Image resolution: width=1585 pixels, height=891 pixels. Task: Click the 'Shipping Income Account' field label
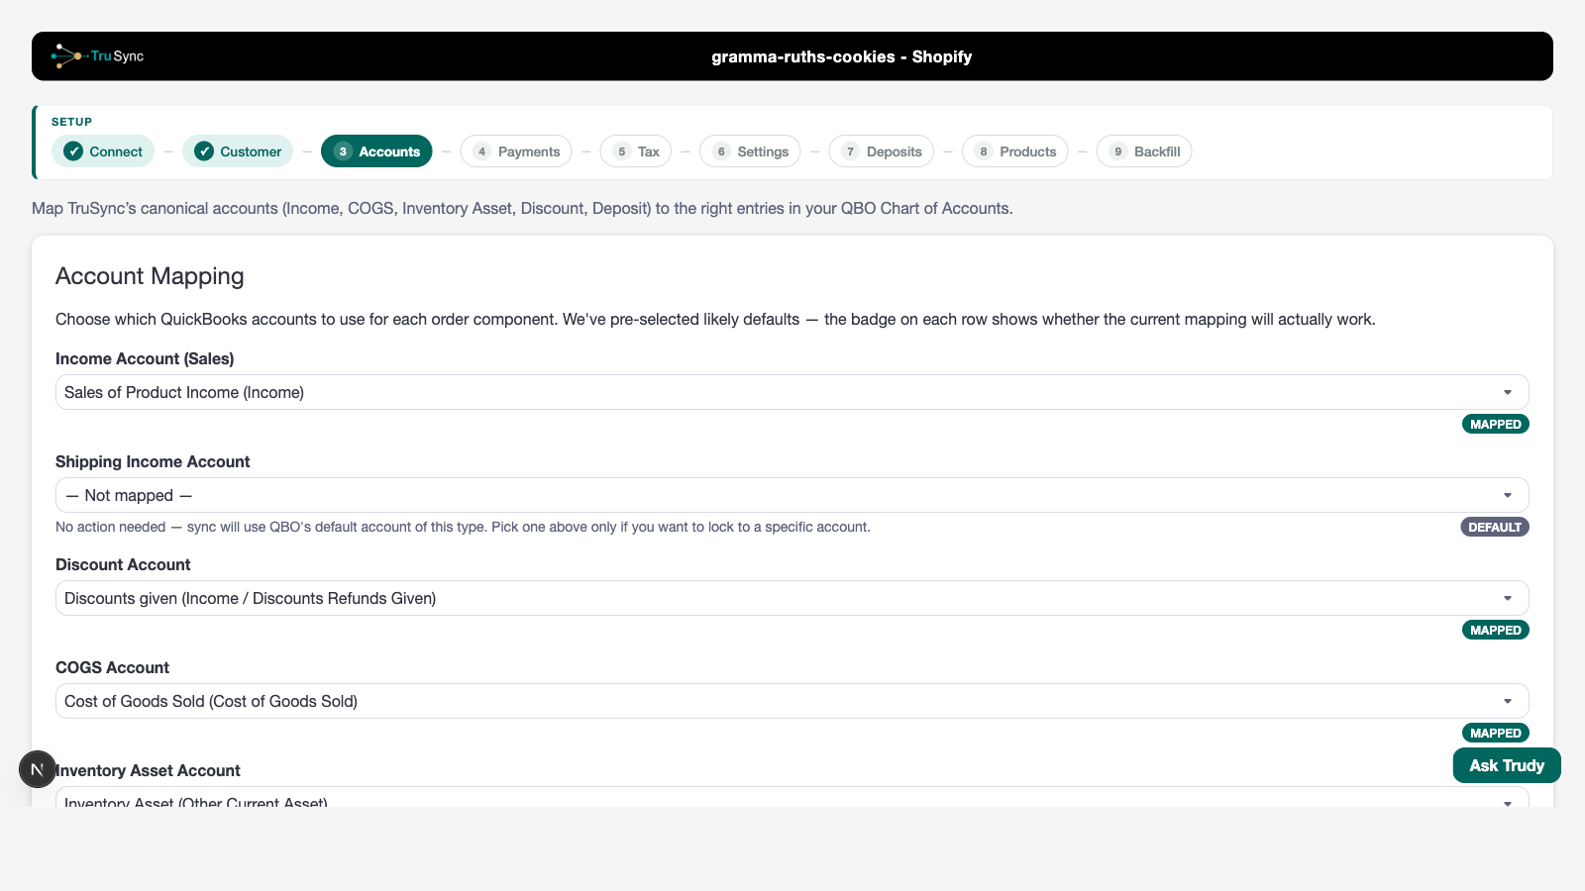(x=153, y=461)
